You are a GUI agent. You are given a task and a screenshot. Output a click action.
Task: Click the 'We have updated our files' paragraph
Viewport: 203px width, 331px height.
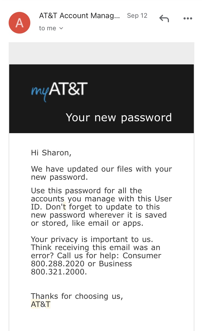click(101, 173)
